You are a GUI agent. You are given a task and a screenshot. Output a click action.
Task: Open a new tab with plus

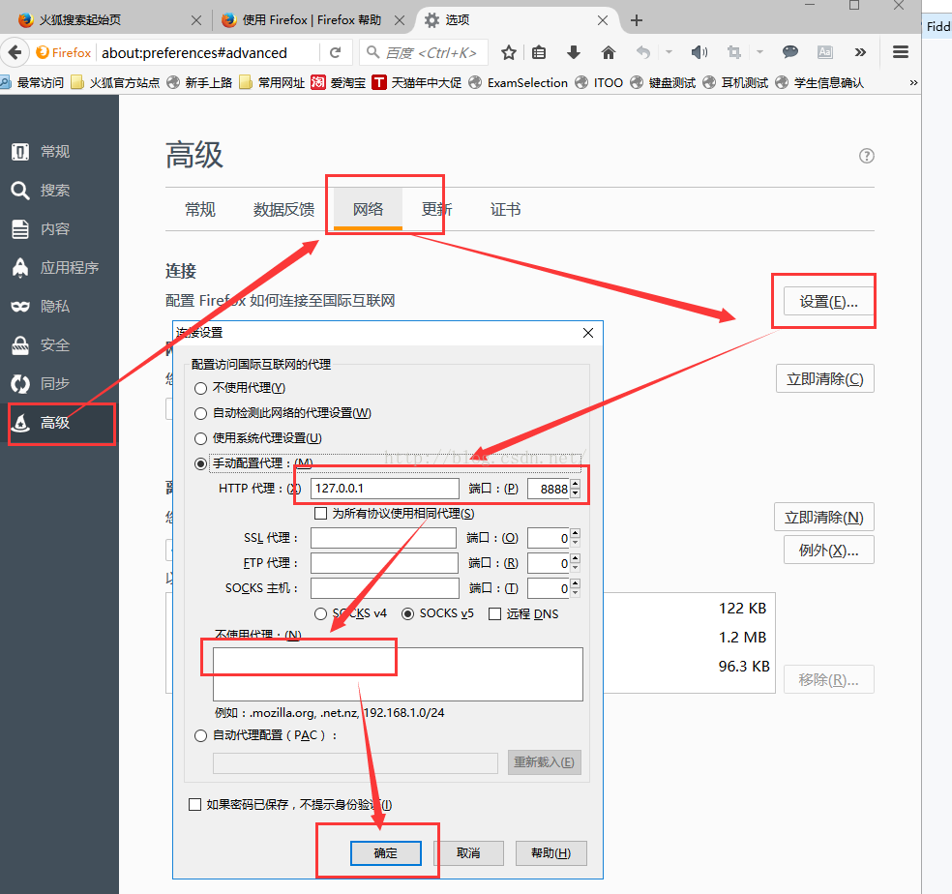tap(636, 20)
